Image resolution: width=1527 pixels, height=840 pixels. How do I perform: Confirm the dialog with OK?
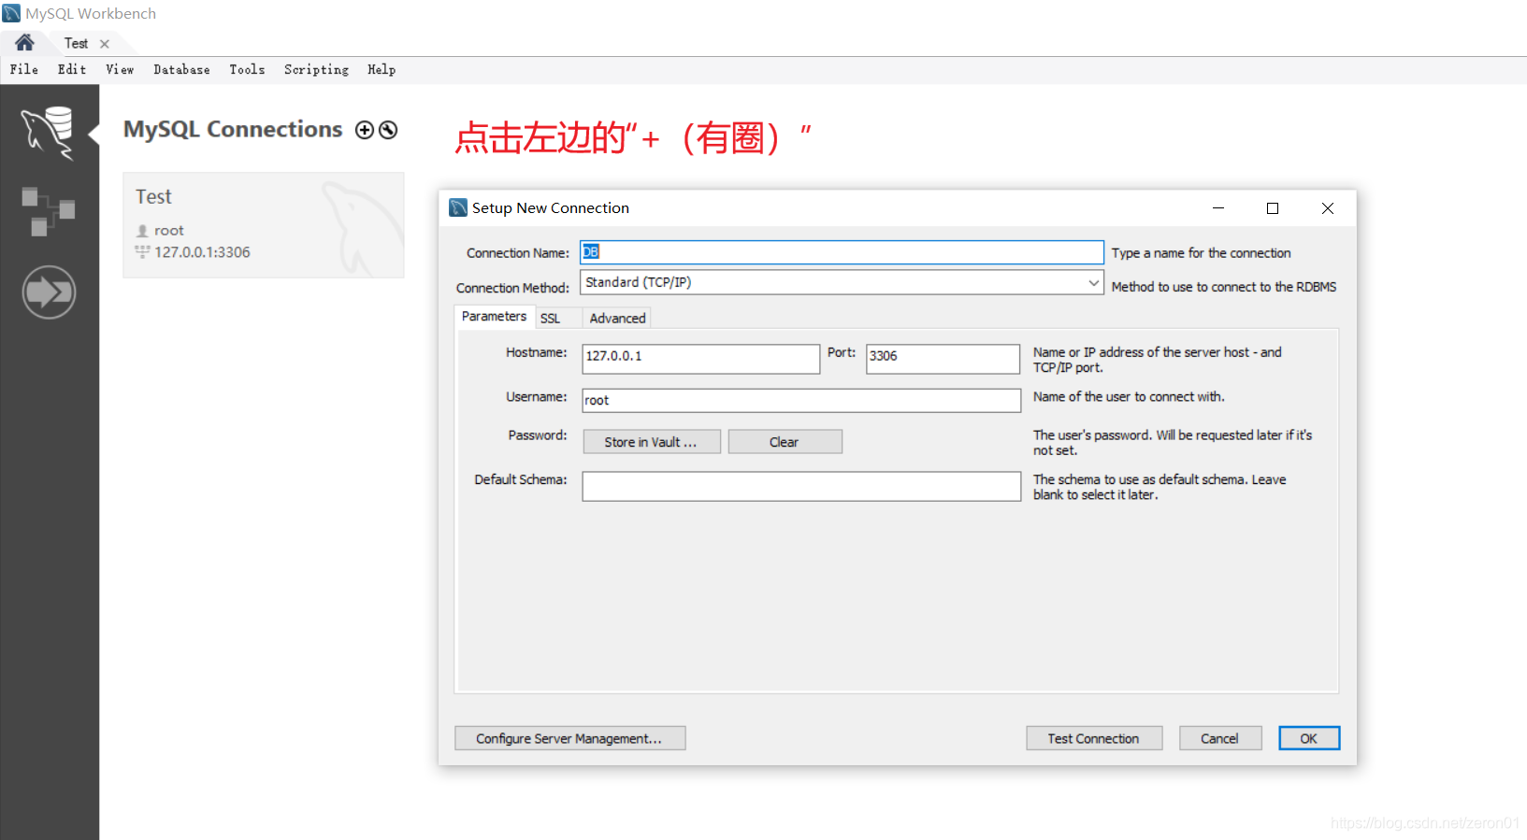point(1309,738)
